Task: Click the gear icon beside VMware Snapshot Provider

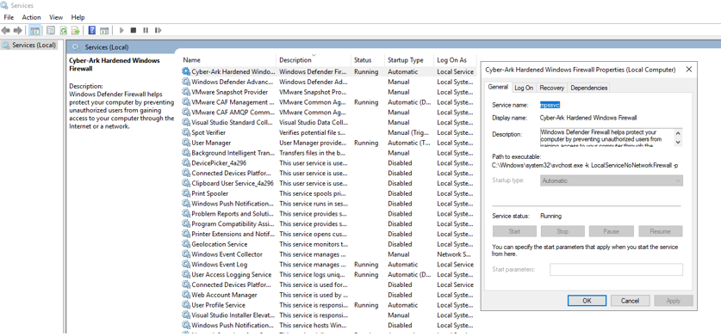Action: pyautogui.click(x=186, y=92)
